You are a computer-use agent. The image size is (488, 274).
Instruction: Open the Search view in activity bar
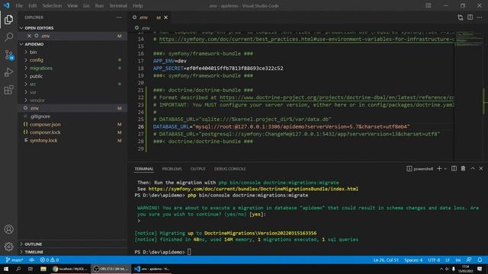(x=8, y=37)
